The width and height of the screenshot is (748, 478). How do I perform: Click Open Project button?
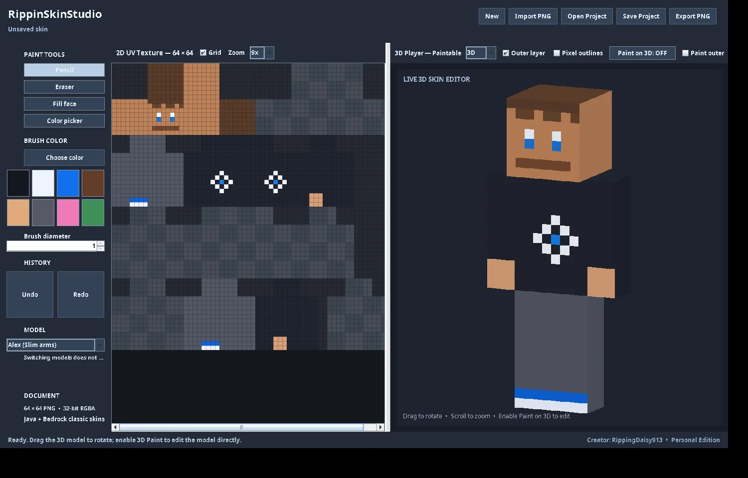587,16
